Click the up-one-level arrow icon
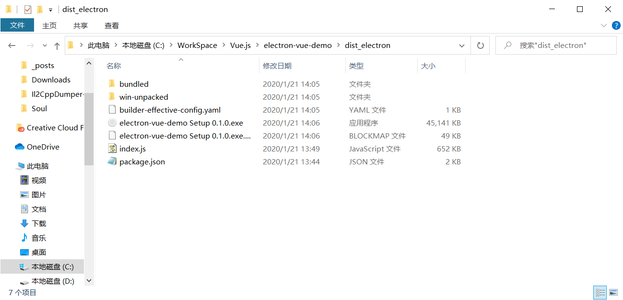This screenshot has height=300, width=623. tap(57, 46)
